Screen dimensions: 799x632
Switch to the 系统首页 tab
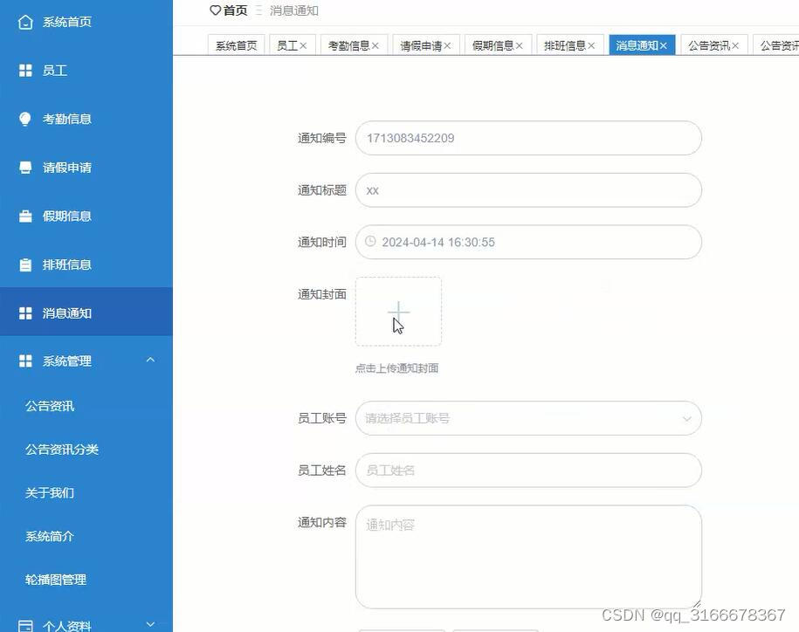(236, 45)
